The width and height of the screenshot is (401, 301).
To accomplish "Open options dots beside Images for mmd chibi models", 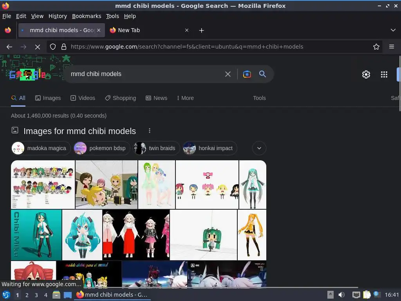I will point(149,131).
